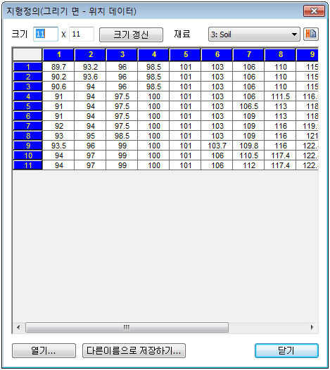This screenshot has width=330, height=370.
Task: Click the second size input field after X
Action: tap(82, 34)
